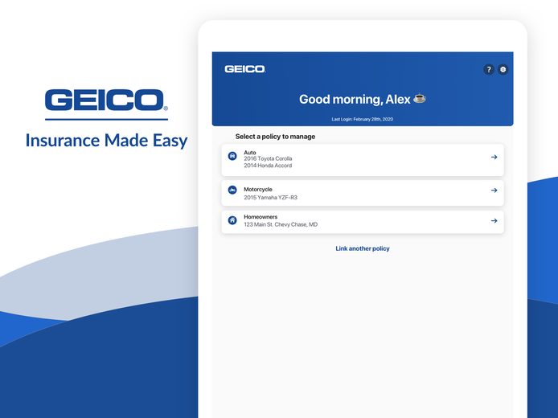Select the Motorcycle policy title
Screen dimensions: 558x418
[258, 189]
